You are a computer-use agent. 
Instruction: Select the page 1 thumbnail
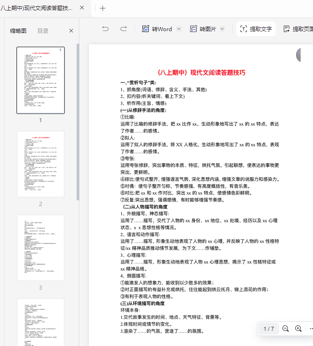coord(41,80)
